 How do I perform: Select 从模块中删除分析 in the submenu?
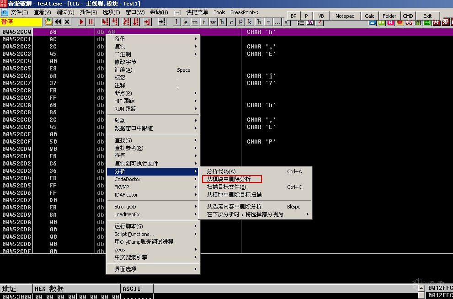(x=256, y=179)
